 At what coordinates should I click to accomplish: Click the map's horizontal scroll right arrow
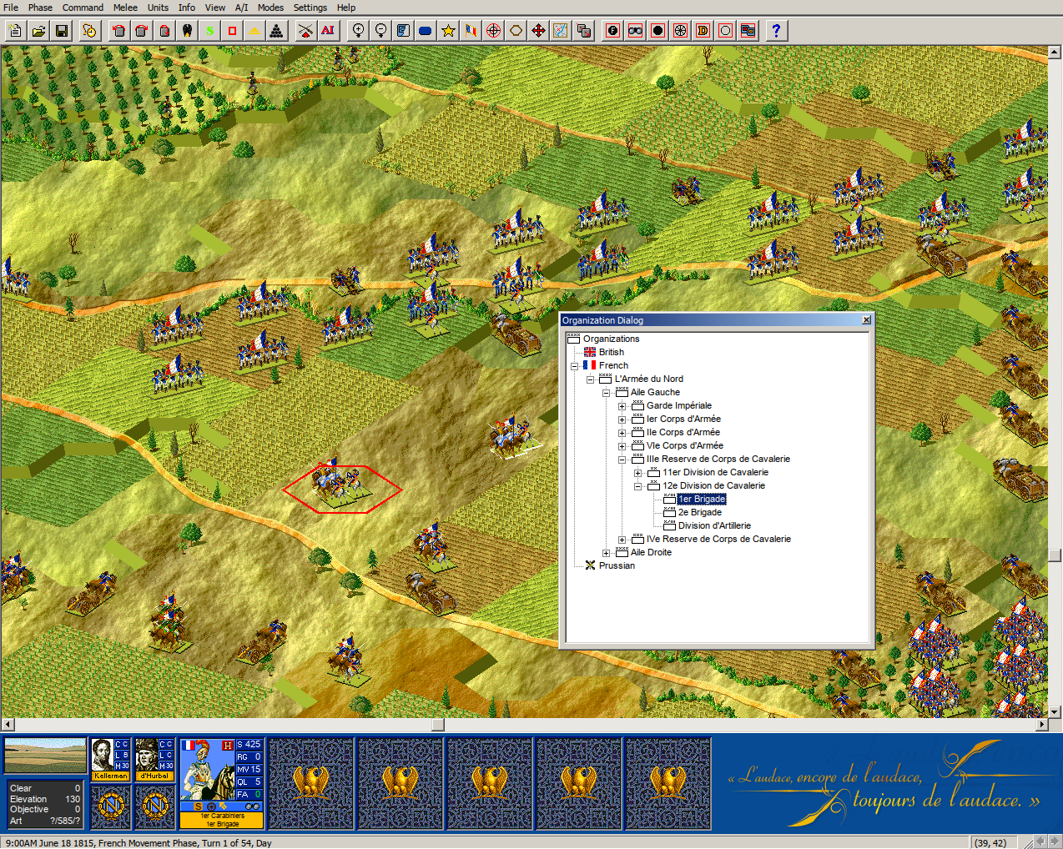1041,725
